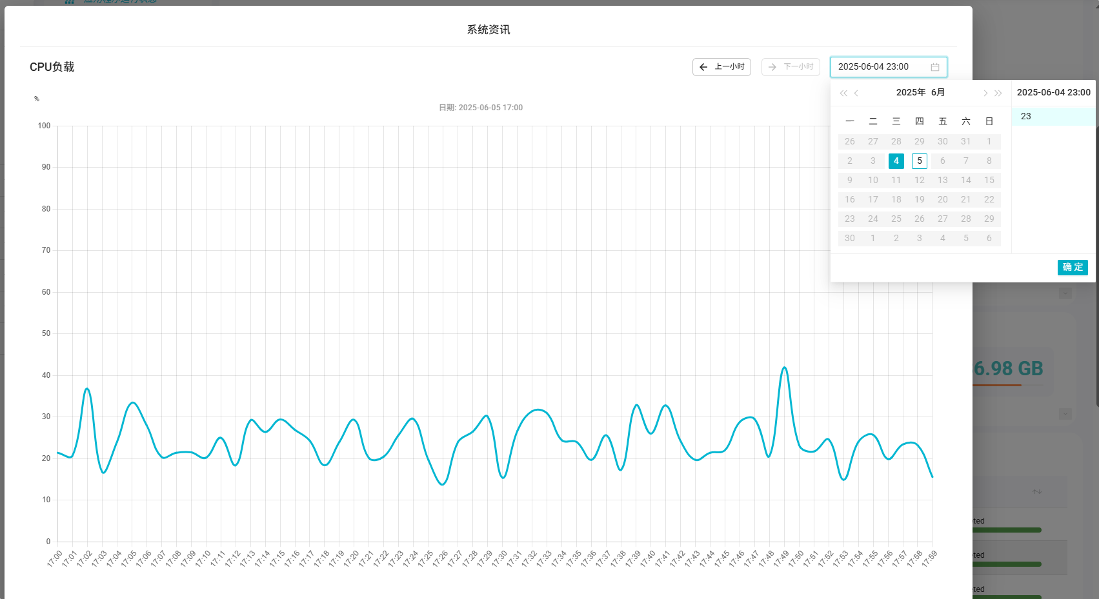Image resolution: width=1099 pixels, height=599 pixels.
Task: Click the 100 label on the y-axis
Action: click(x=44, y=126)
